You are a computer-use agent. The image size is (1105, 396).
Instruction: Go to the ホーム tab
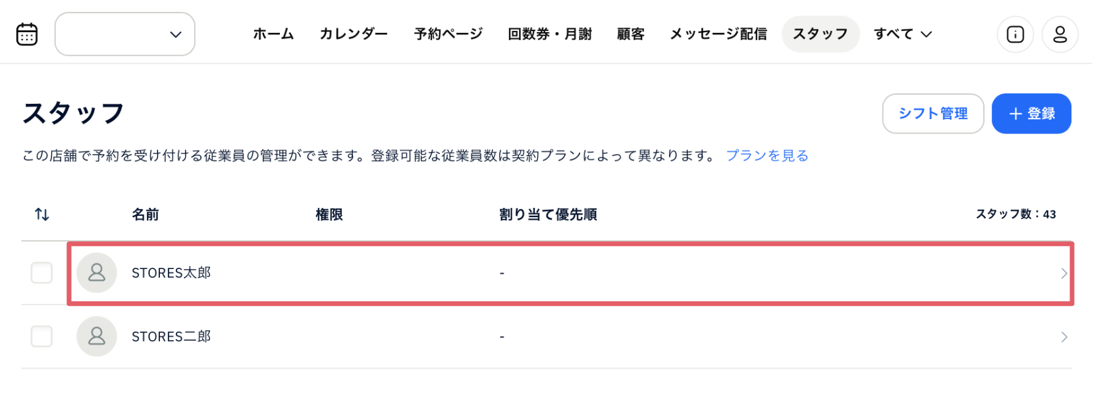[x=273, y=34]
